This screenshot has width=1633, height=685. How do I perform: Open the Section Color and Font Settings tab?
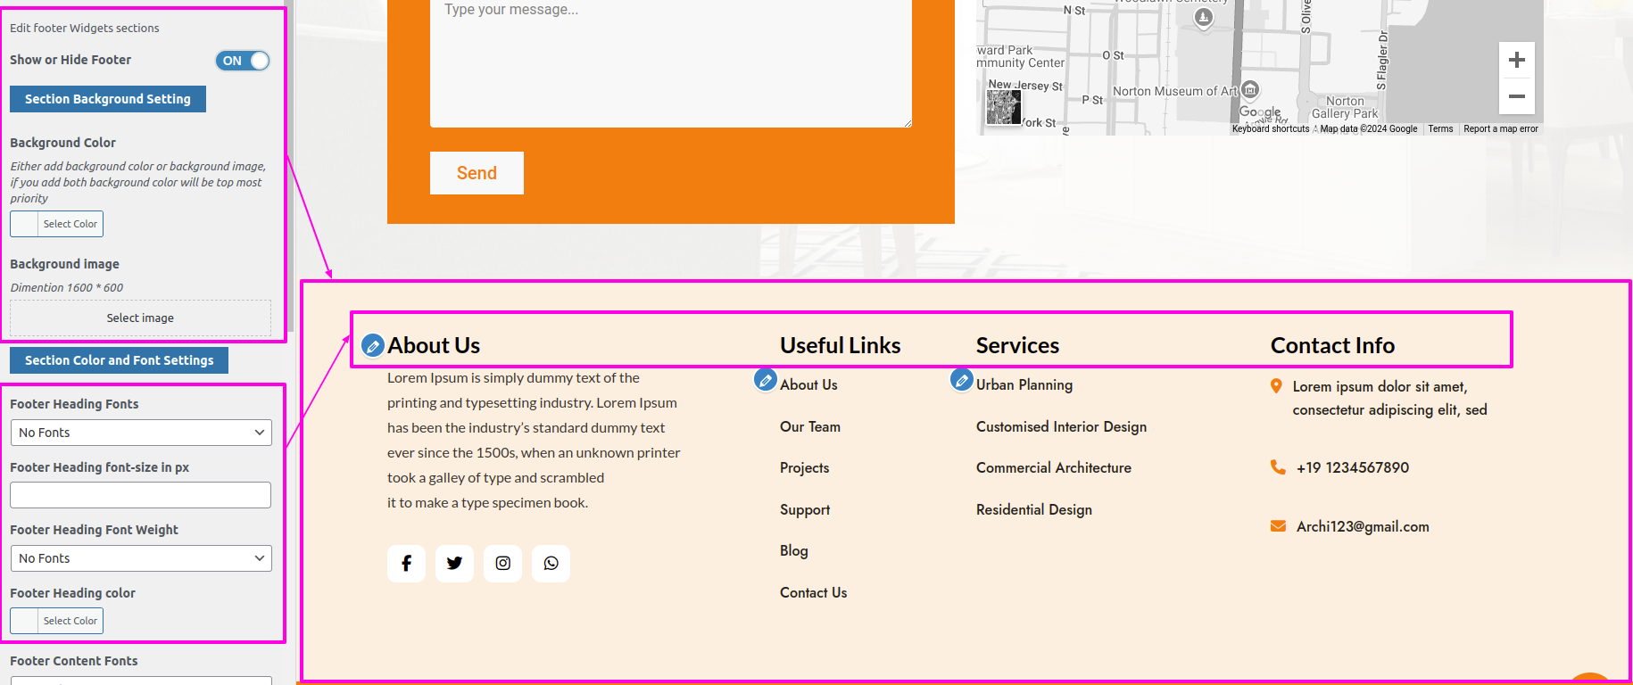point(119,360)
